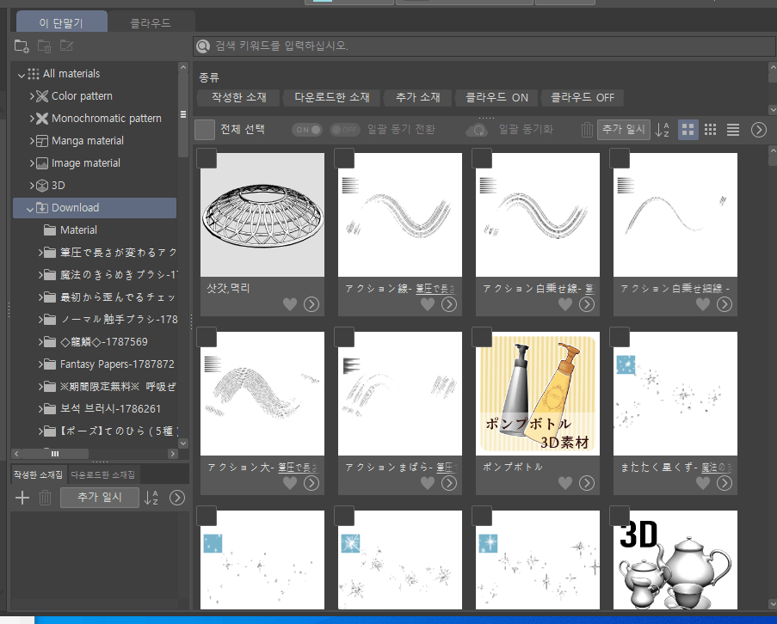
Task: Click the 클라우드 ON filter button
Action: tap(496, 97)
